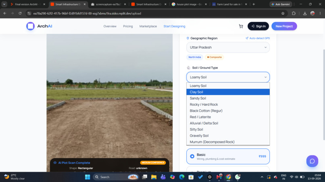Open a new browser tab
The image size is (325, 182).
pyautogui.click(x=254, y=4)
